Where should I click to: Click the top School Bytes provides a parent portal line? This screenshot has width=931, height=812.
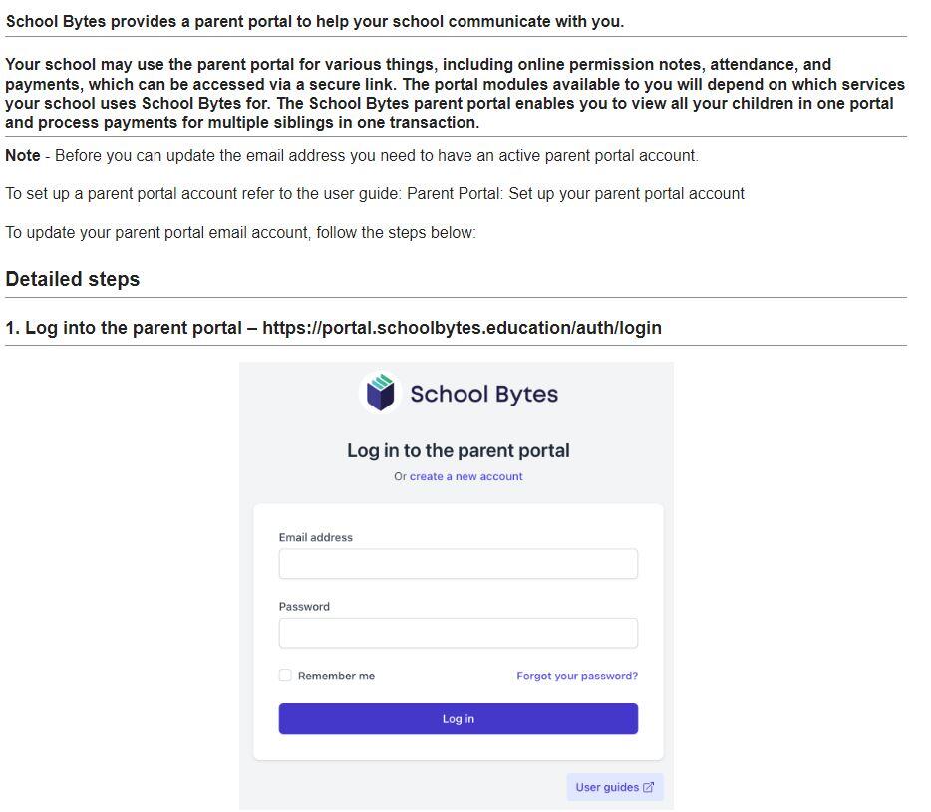[x=315, y=21]
